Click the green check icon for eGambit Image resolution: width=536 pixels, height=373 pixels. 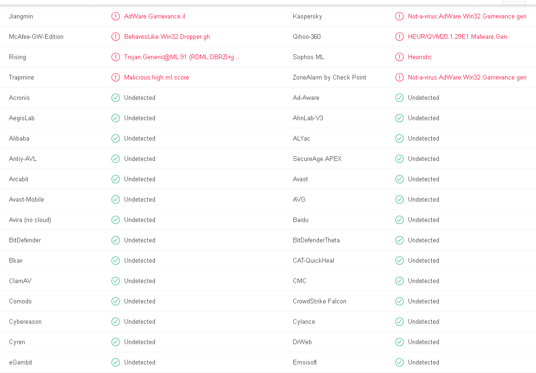click(116, 362)
